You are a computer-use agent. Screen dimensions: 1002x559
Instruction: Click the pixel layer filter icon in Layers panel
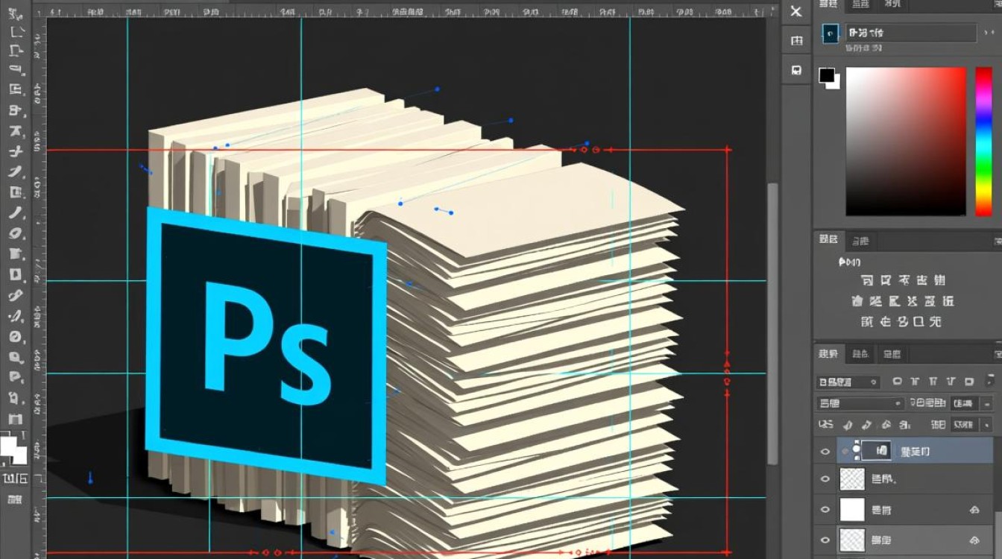(x=898, y=382)
